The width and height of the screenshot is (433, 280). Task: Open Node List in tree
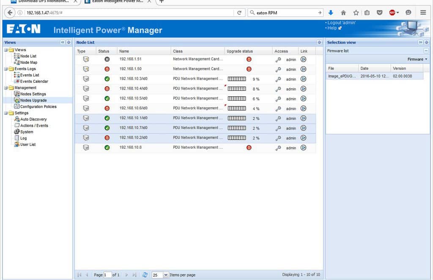[28, 56]
